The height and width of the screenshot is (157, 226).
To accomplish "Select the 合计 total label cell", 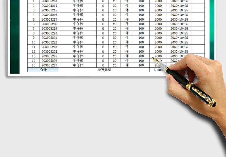I will (43, 70).
